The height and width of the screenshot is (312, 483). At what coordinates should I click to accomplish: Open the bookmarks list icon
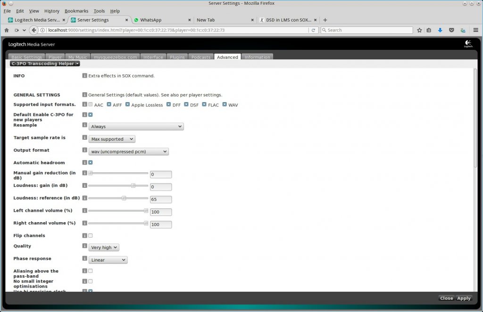[x=429, y=30]
